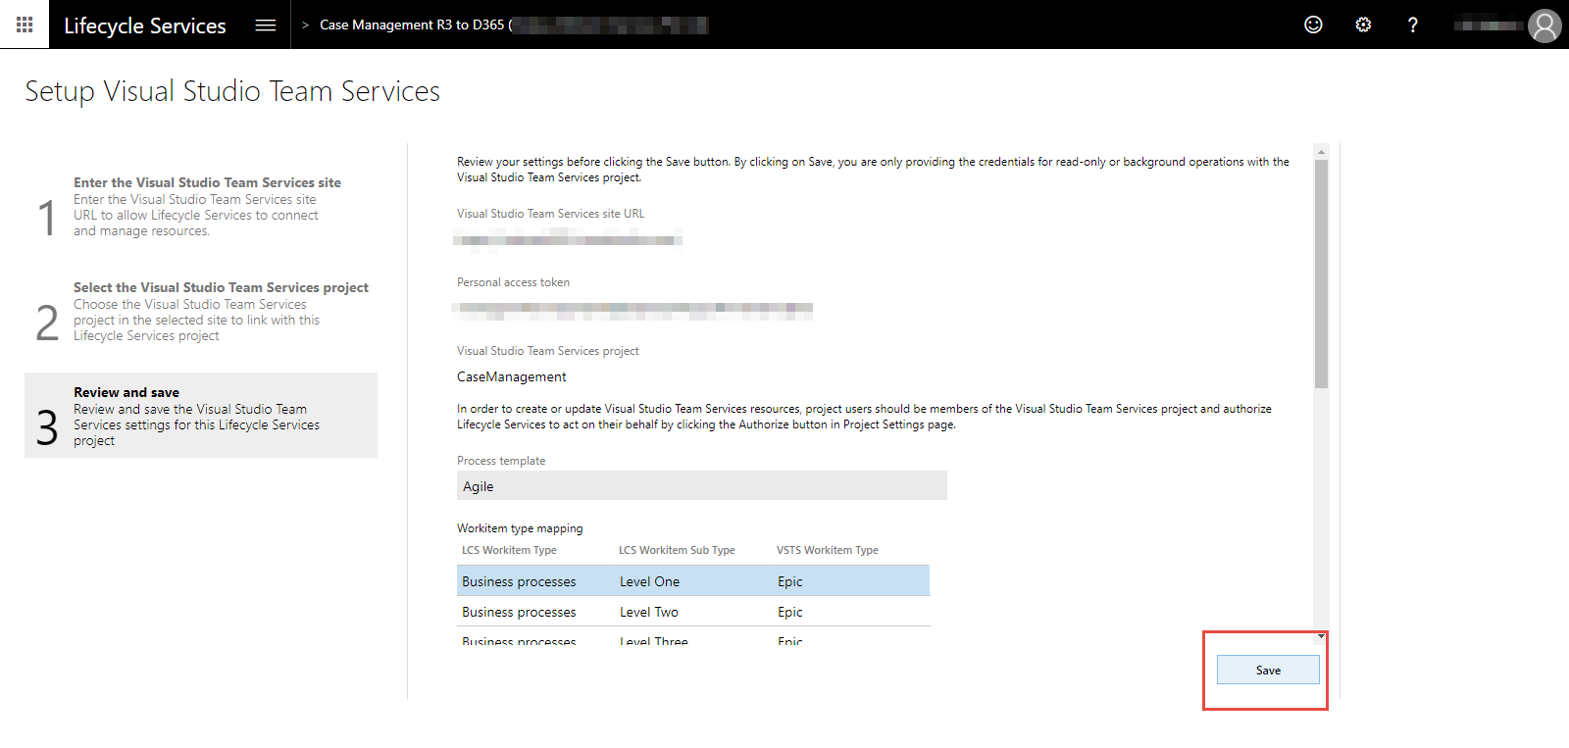Click the Process template Agile field
The width and height of the screenshot is (1569, 748).
coord(702,485)
